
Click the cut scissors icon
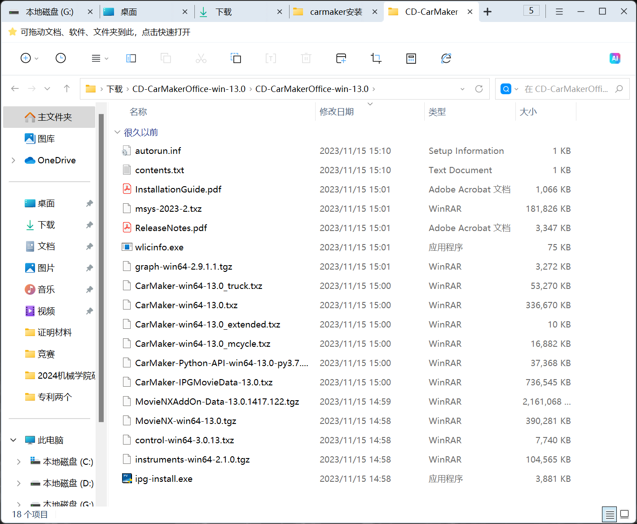pyautogui.click(x=201, y=58)
